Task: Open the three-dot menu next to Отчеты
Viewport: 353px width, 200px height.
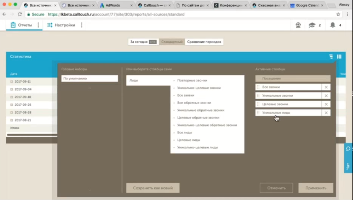Action: pyautogui.click(x=38, y=25)
